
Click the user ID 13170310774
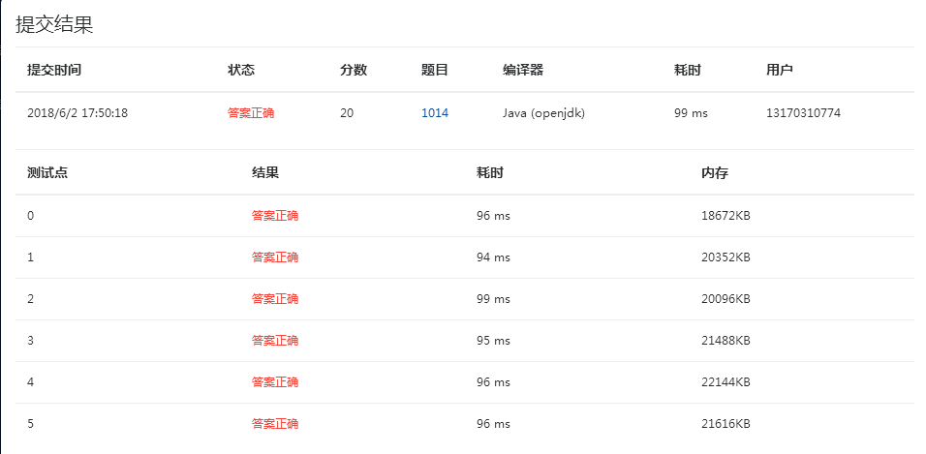pyautogui.click(x=803, y=113)
